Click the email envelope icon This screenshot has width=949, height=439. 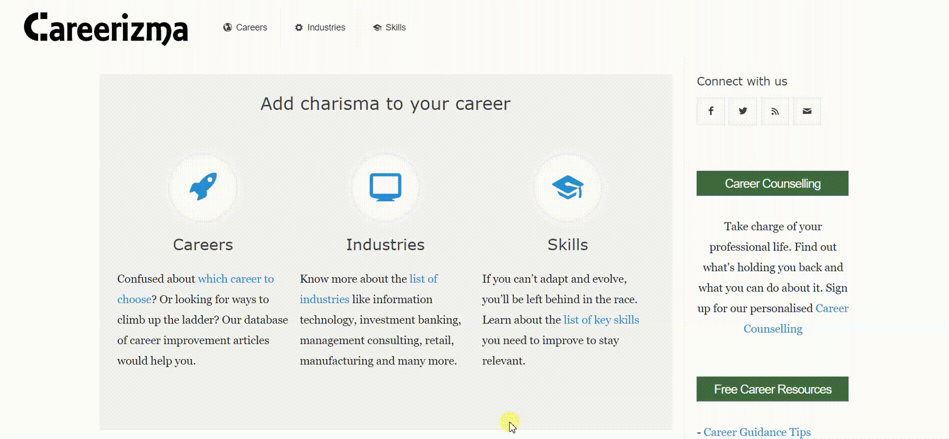(x=806, y=111)
